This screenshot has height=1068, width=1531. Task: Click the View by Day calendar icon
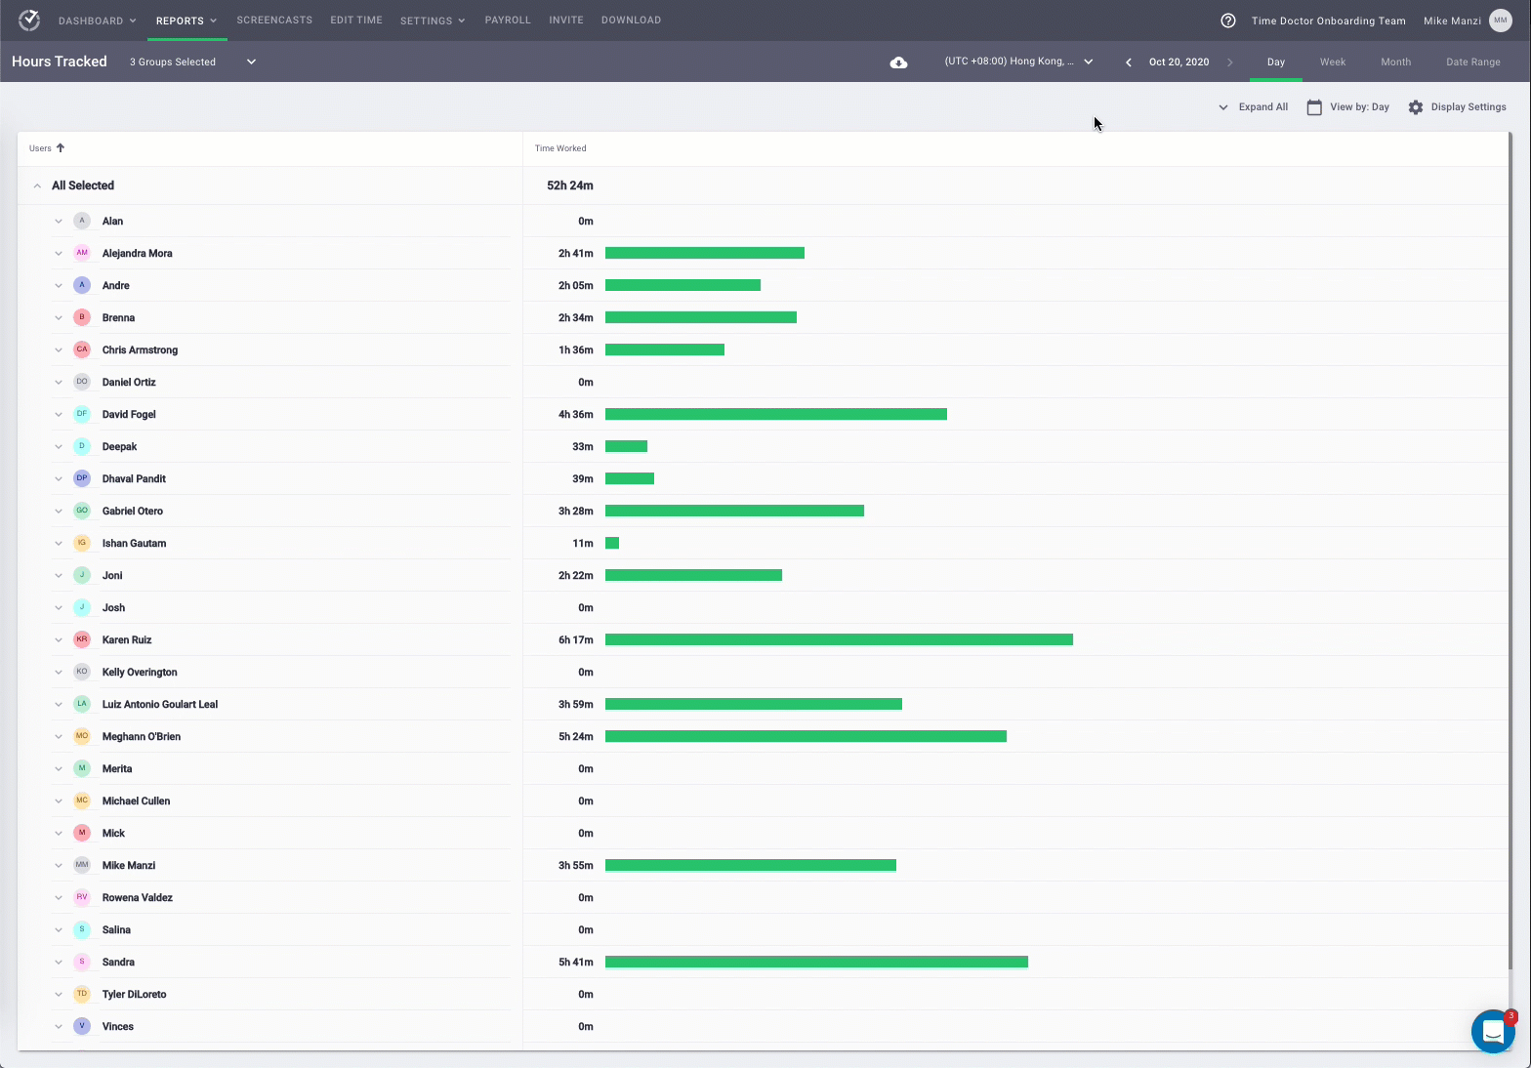pyautogui.click(x=1314, y=107)
